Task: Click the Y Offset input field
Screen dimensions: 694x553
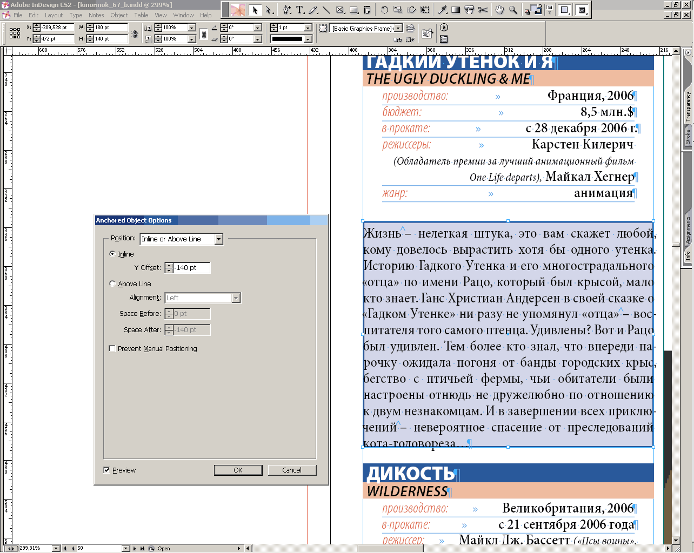Action: pyautogui.click(x=192, y=268)
